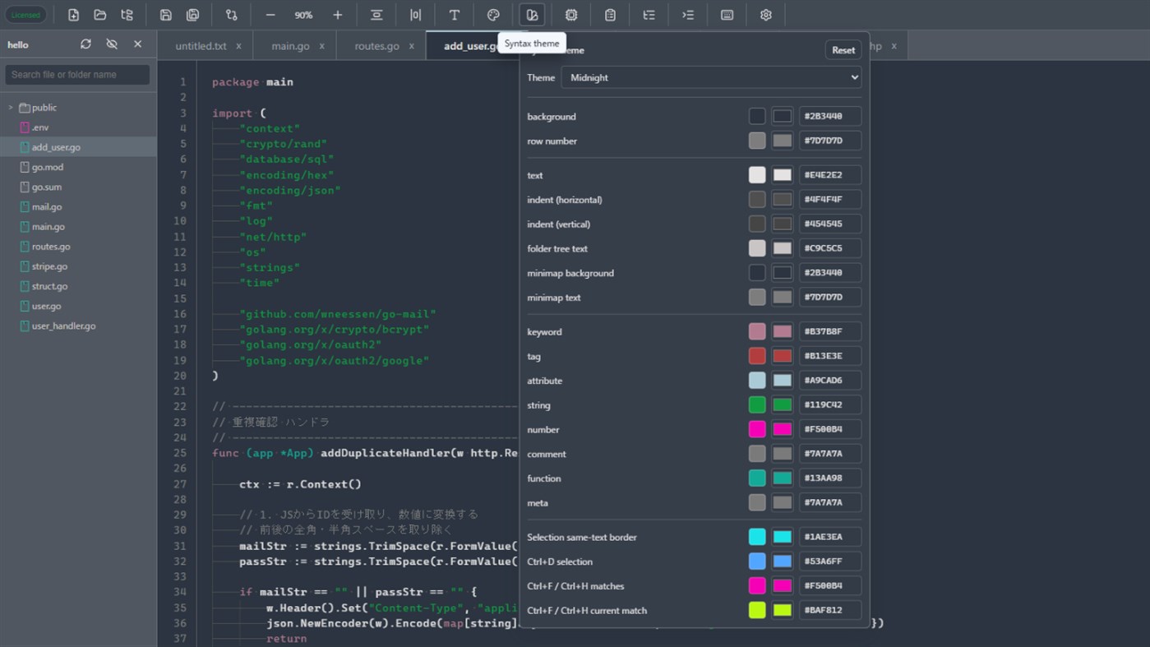Click the Open folder toolbar icon
The width and height of the screenshot is (1150, 647).
(99, 15)
